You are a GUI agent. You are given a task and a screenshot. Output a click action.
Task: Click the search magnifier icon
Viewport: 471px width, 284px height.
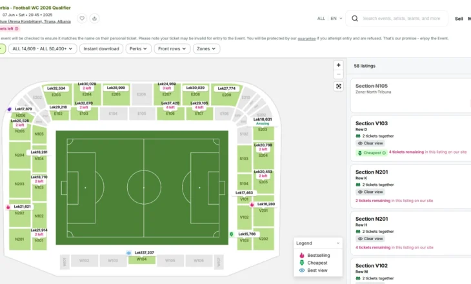pos(355,19)
